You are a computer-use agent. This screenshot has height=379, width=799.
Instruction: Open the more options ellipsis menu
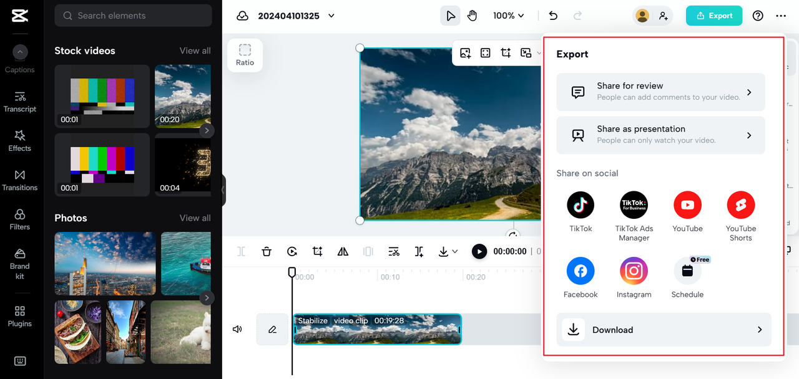click(781, 16)
